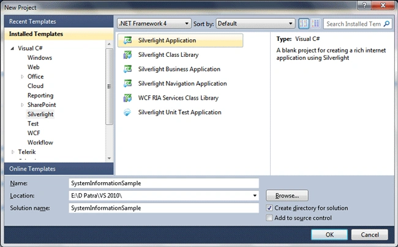Select the Office template category label
This screenshot has height=247, width=398.
coord(36,76)
